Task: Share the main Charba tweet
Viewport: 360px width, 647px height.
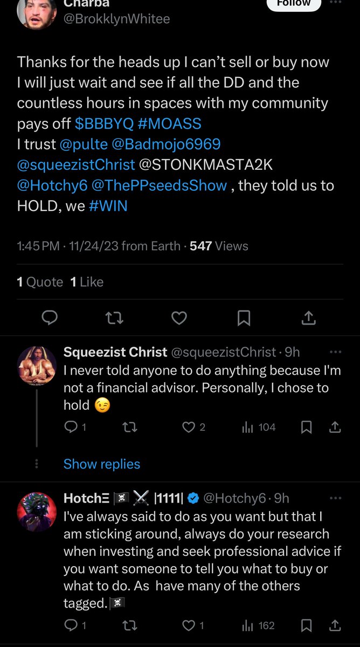Action: pyautogui.click(x=308, y=319)
